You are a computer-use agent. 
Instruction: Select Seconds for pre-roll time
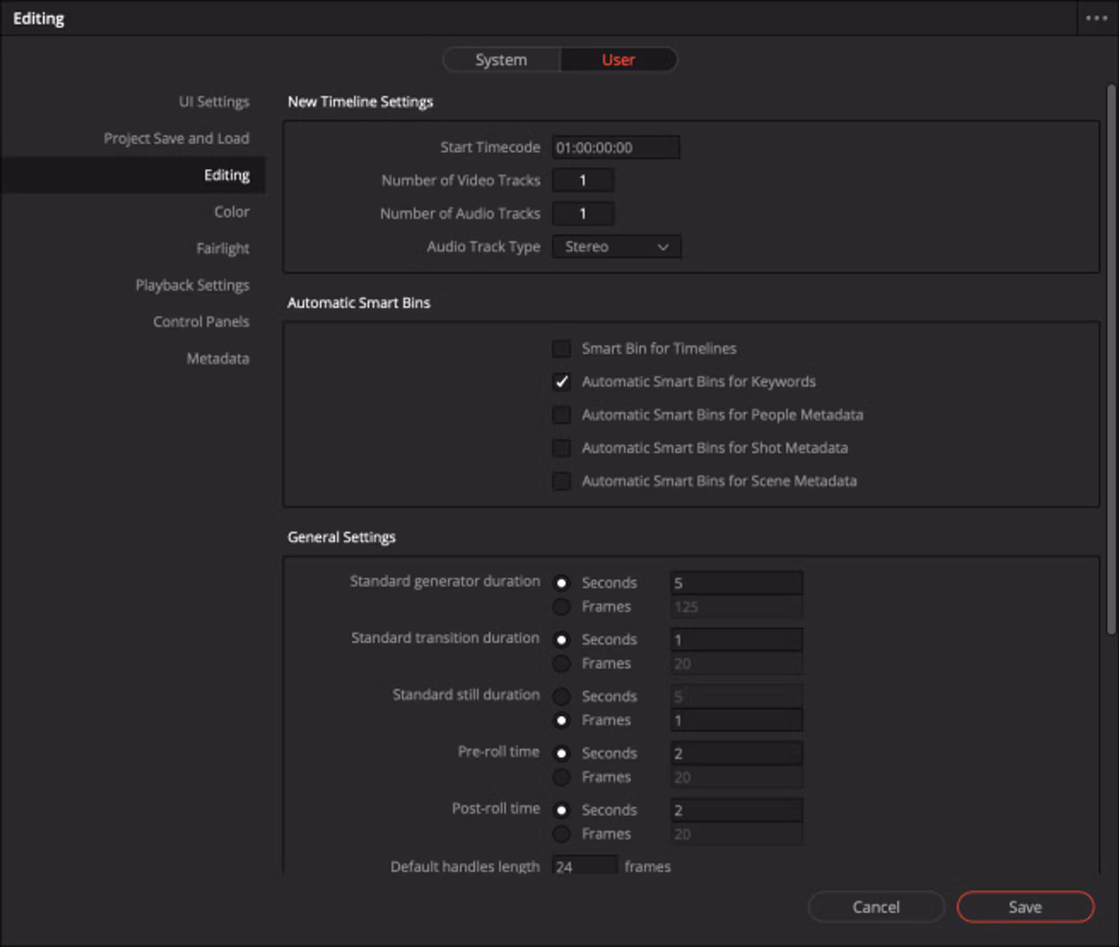click(561, 754)
